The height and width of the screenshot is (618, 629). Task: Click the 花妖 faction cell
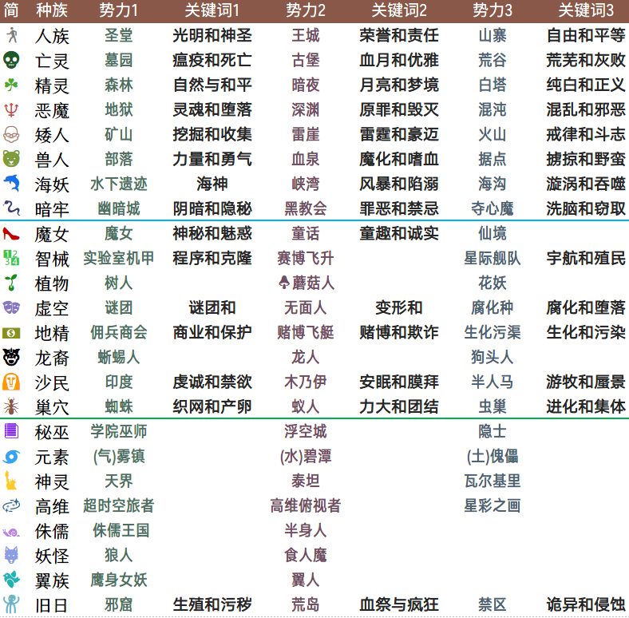(493, 283)
